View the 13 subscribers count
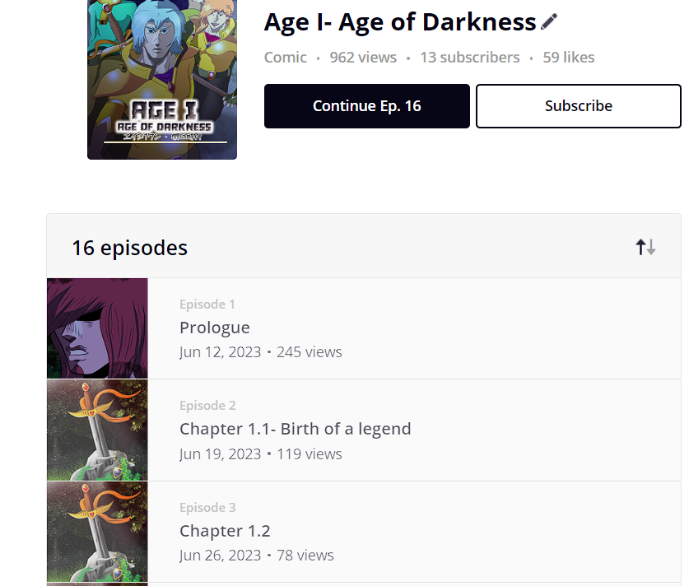Image resolution: width=689 pixels, height=586 pixels. pyautogui.click(x=469, y=58)
